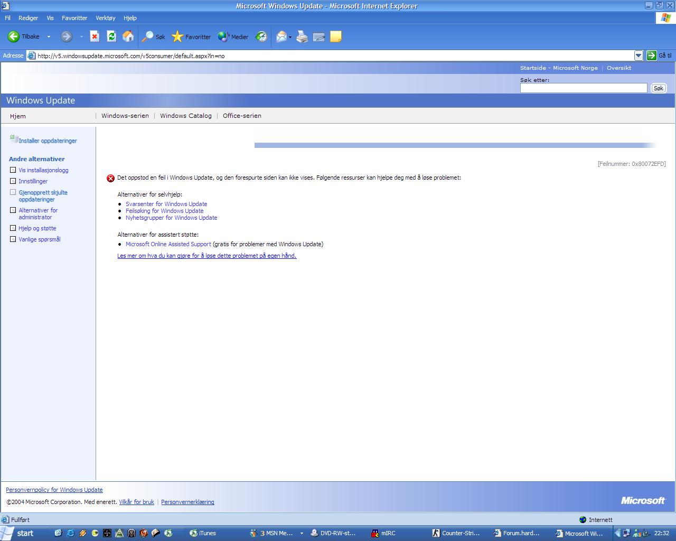Click the Microsoft logo in footer
This screenshot has height=541, width=676.
click(x=643, y=500)
